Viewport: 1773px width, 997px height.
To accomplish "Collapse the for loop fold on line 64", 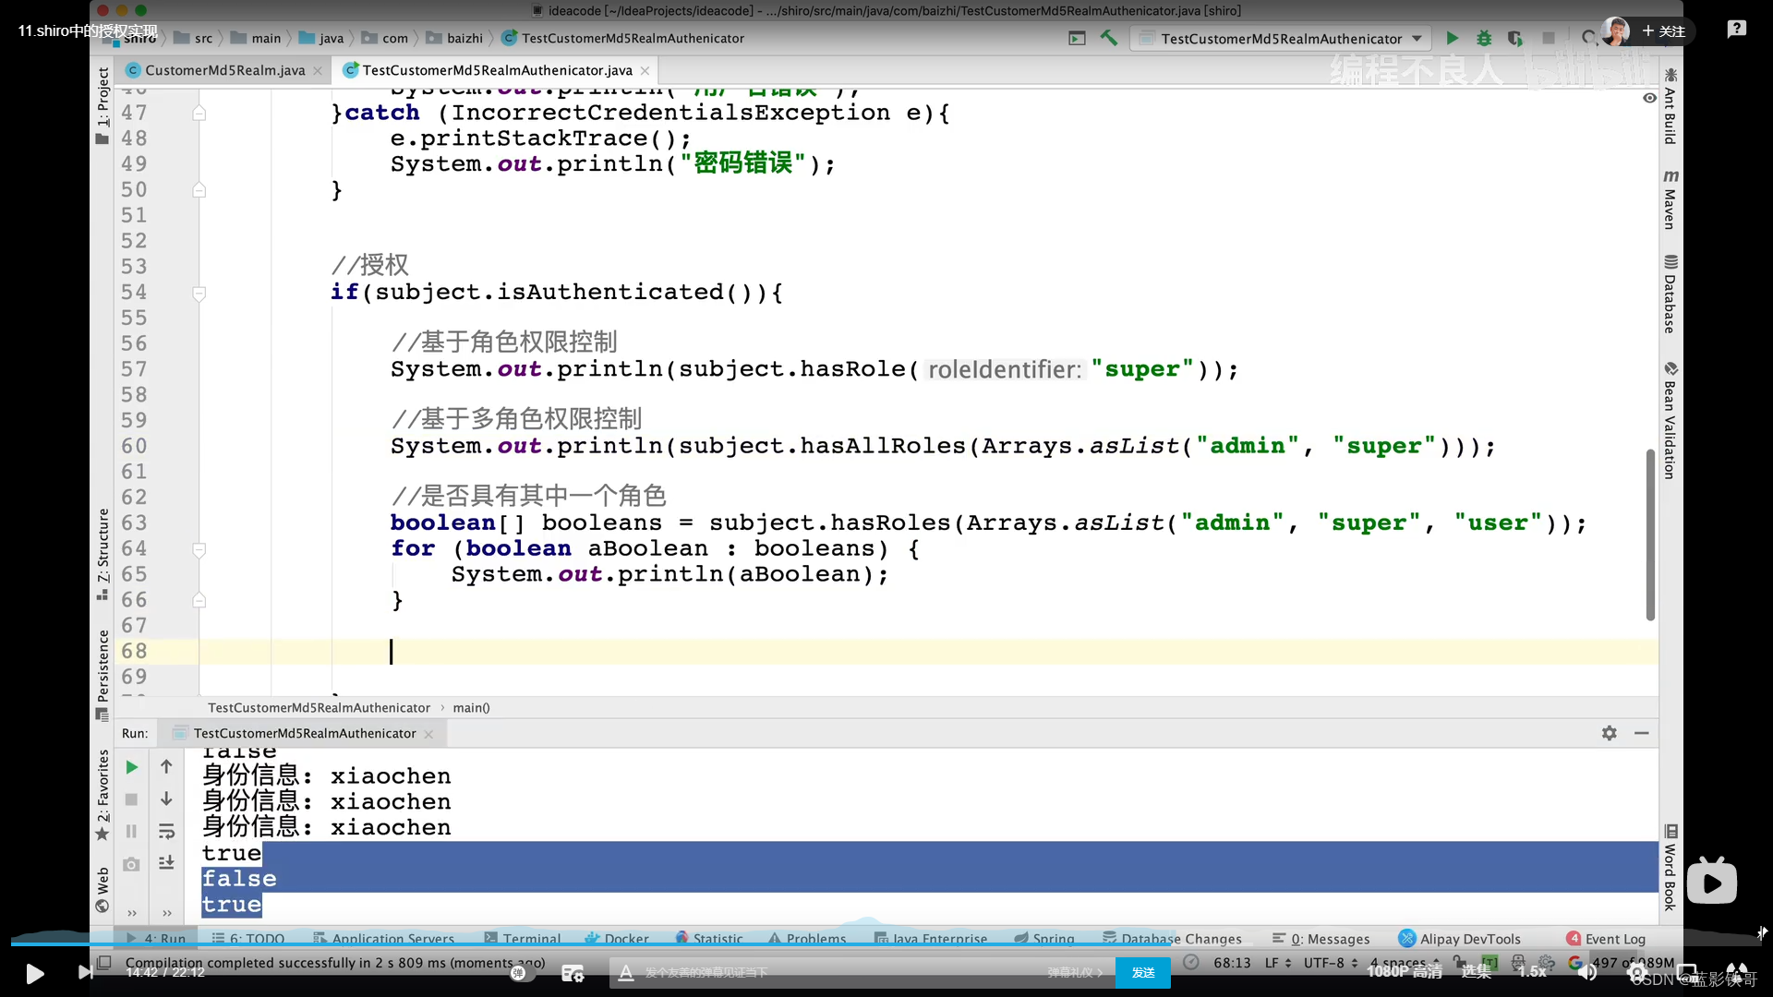I will tap(199, 549).
